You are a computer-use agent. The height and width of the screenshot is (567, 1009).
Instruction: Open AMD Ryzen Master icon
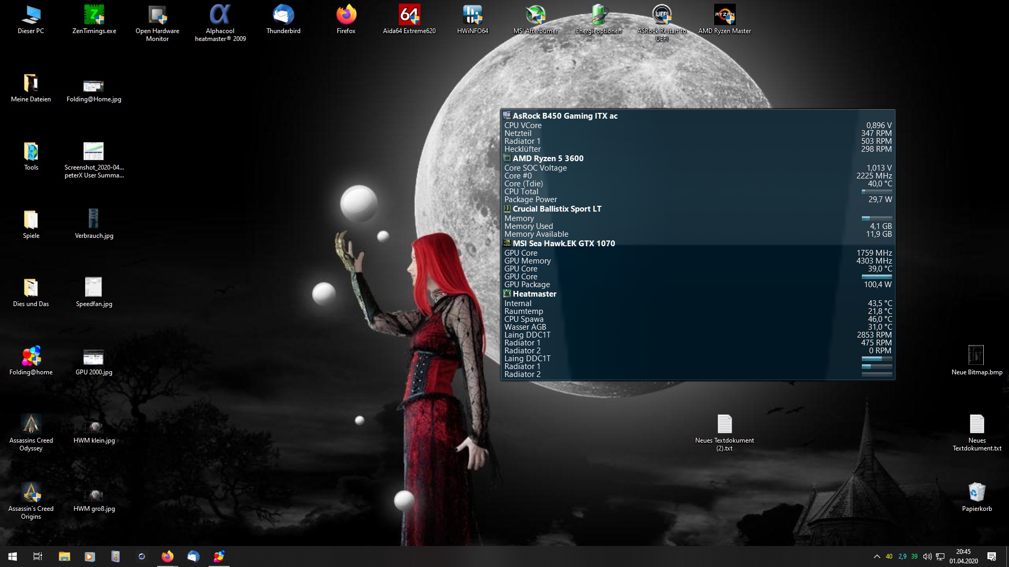point(724,16)
